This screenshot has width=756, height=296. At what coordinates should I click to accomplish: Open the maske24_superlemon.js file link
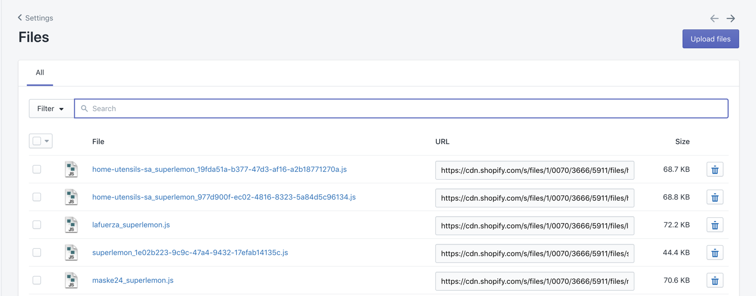click(x=133, y=280)
